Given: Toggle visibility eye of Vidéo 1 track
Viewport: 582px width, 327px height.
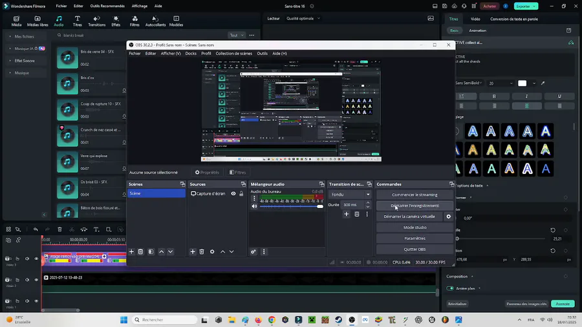Looking at the screenshot, I should pos(36,301).
